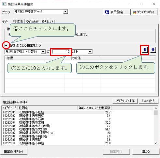Expand the グラフ 年収別世帯数データ dropdown
Image resolution: width=160 pixels, height=158 pixels.
point(65,11)
